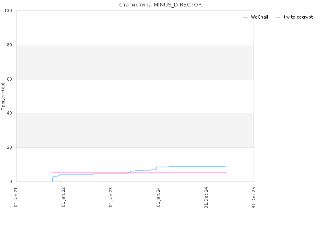Click the 80 y-axis tick label

pos(9,45)
